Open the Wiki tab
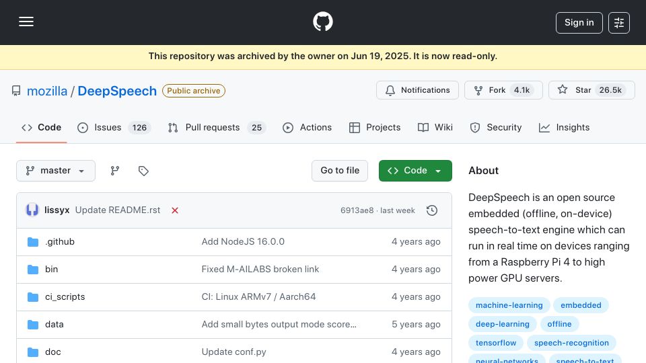The image size is (646, 363). pyautogui.click(x=435, y=128)
